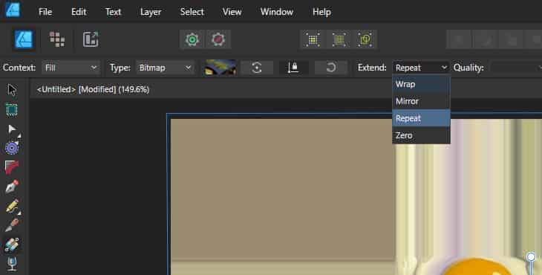This screenshot has width=542, height=275.
Task: Open the Layer menu
Action: (151, 12)
